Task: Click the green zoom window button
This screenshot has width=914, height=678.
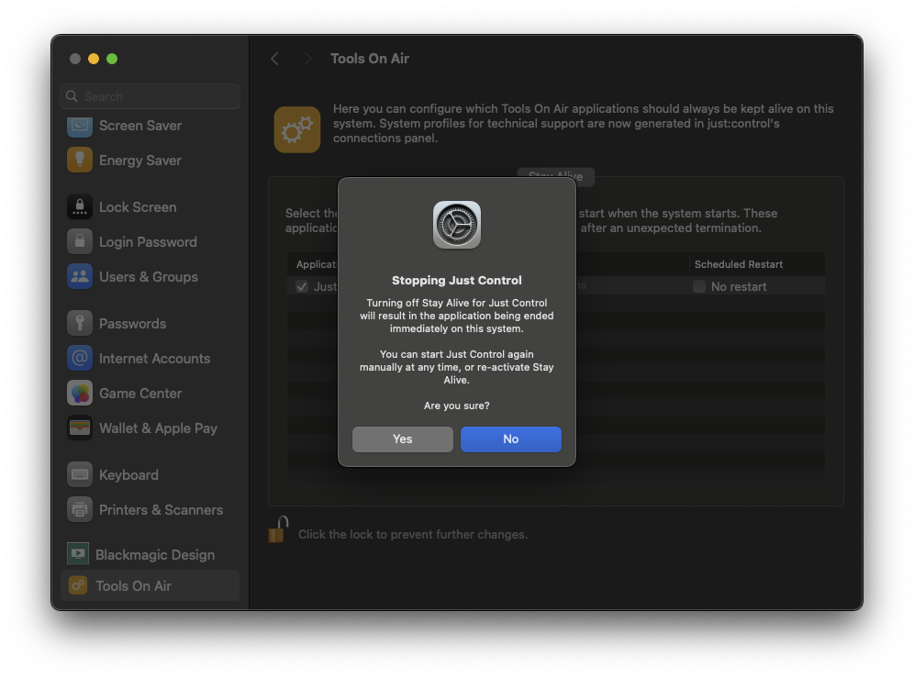Action: coord(112,59)
